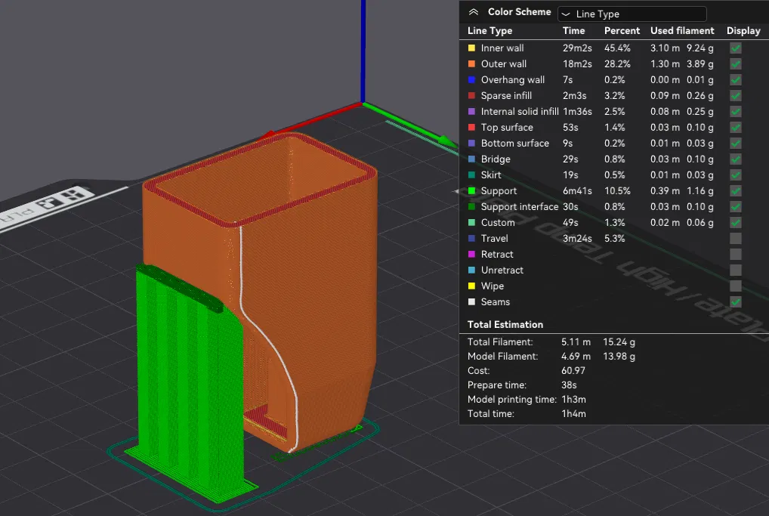Click the Unretract color swatch
The image size is (769, 516).
pyautogui.click(x=472, y=270)
